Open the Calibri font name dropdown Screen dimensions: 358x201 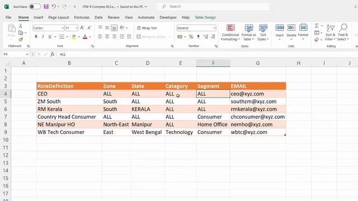pyautogui.click(x=62, y=28)
